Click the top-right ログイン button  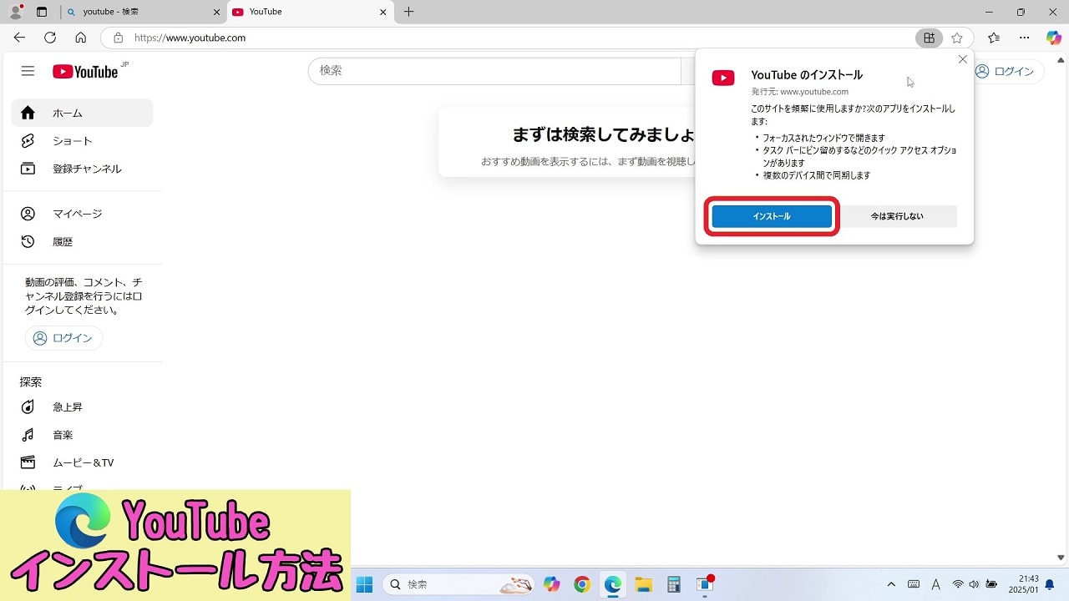pyautogui.click(x=1005, y=71)
